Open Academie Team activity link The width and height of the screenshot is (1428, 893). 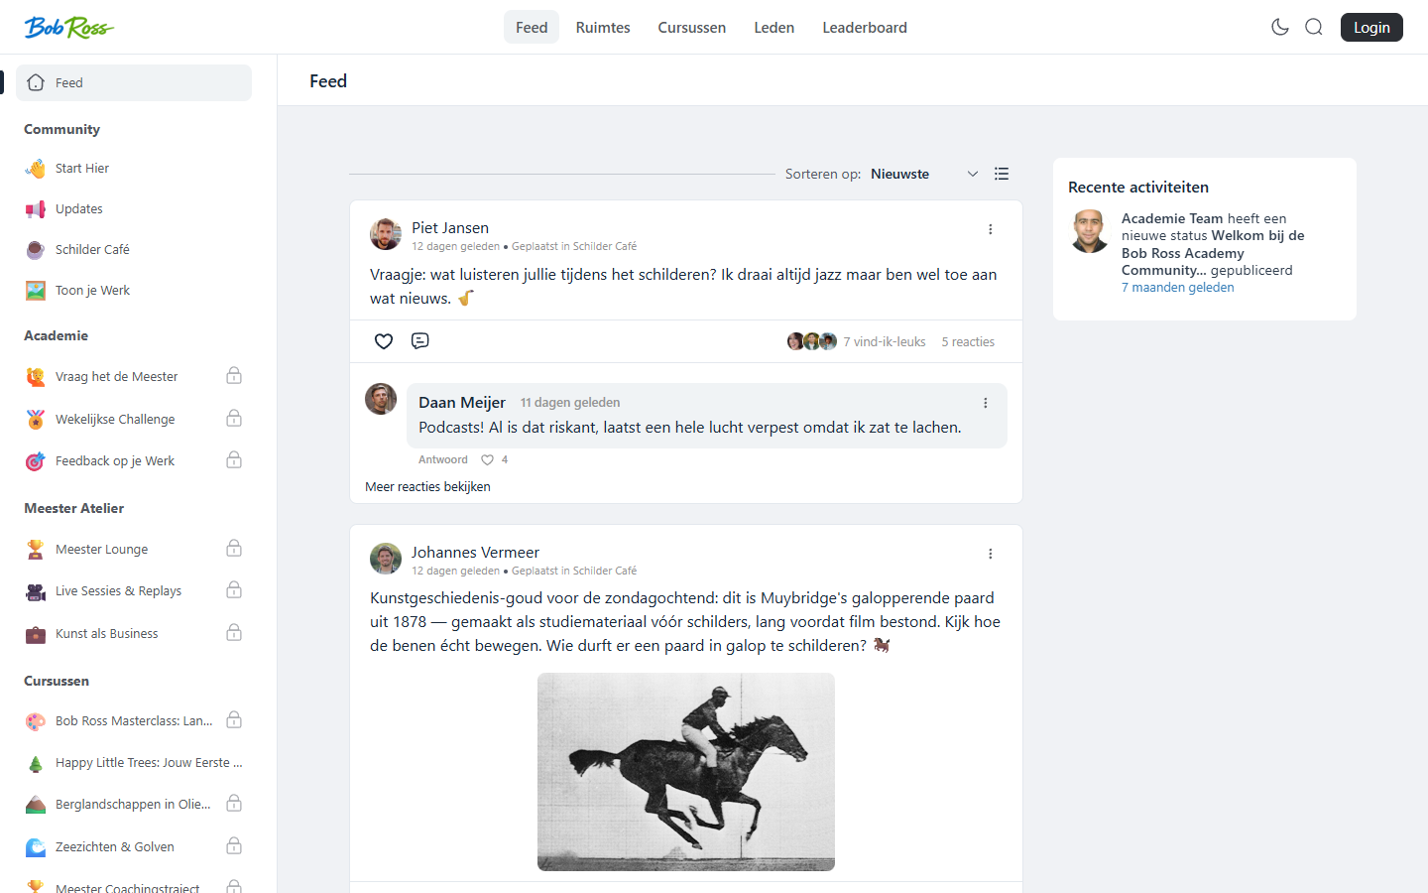click(x=1213, y=244)
